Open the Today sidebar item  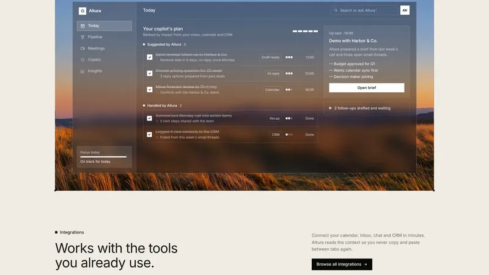tap(105, 26)
